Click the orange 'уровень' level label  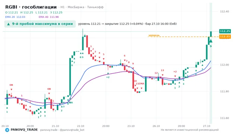(154, 35)
